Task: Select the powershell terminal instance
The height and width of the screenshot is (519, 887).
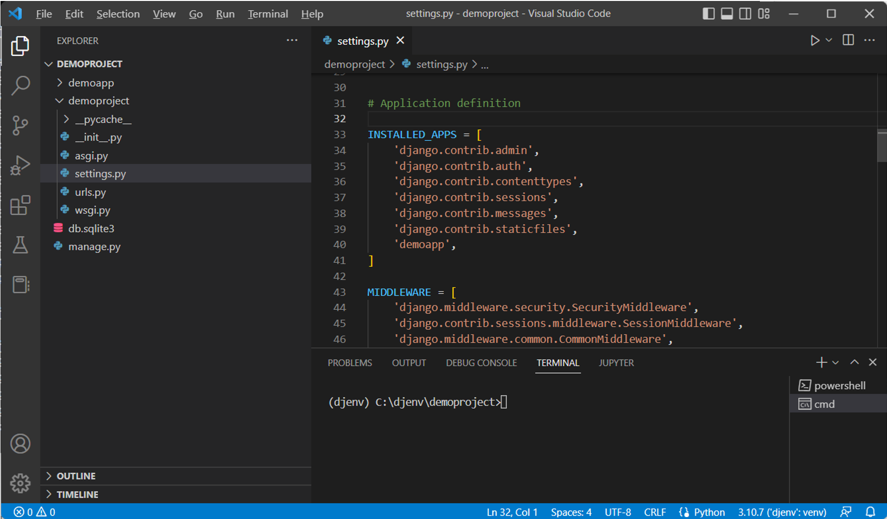Action: 839,385
